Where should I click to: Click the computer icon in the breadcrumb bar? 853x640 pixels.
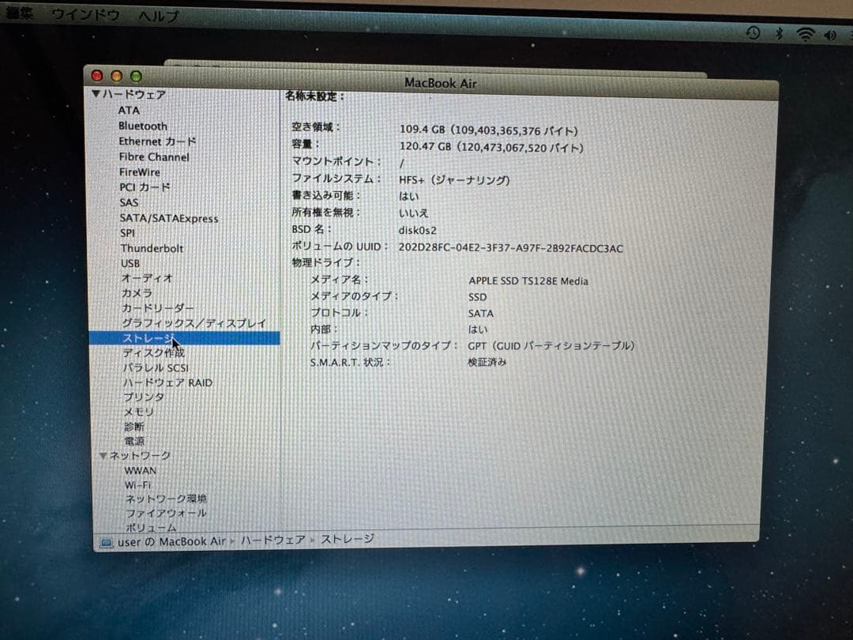pyautogui.click(x=106, y=542)
